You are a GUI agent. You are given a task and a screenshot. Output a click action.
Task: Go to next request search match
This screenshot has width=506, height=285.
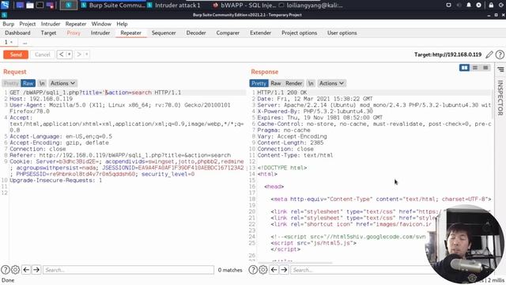coord(36,269)
